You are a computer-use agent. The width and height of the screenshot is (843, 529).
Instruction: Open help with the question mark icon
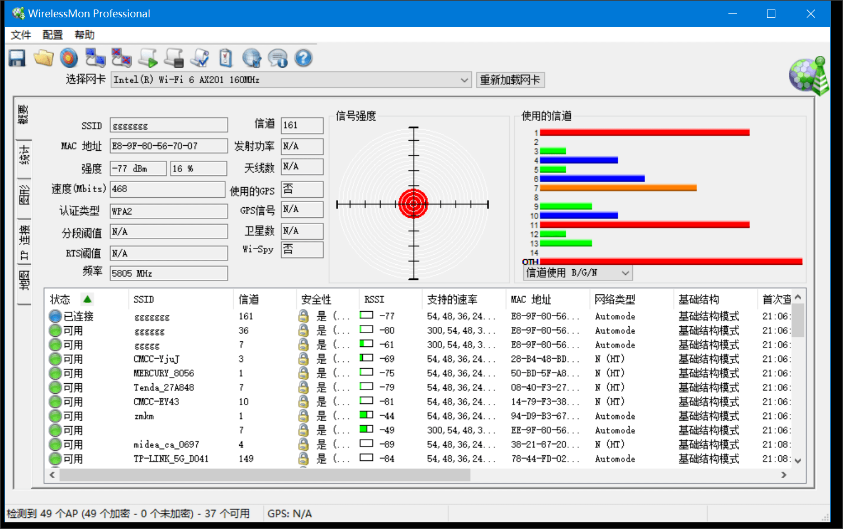(x=304, y=58)
